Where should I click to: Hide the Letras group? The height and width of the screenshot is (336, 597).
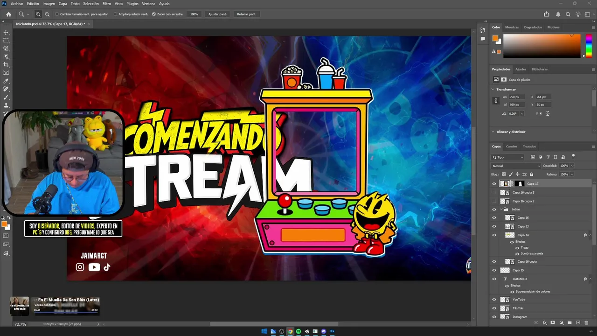[494, 210]
